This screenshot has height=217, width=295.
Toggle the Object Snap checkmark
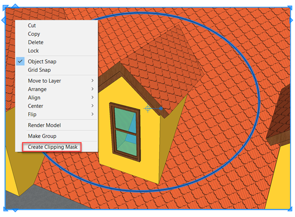[20, 62]
